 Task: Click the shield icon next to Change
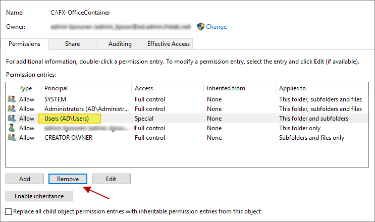pyautogui.click(x=200, y=27)
